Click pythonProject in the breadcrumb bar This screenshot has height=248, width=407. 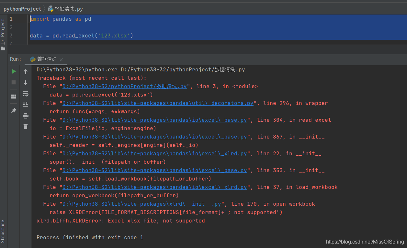pos(22,9)
